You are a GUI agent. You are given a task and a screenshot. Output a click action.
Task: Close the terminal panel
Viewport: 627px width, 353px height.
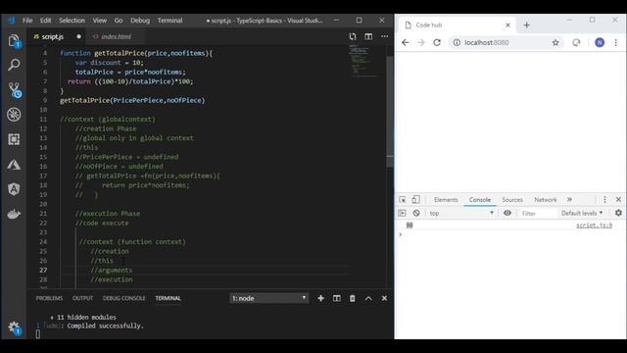click(384, 298)
